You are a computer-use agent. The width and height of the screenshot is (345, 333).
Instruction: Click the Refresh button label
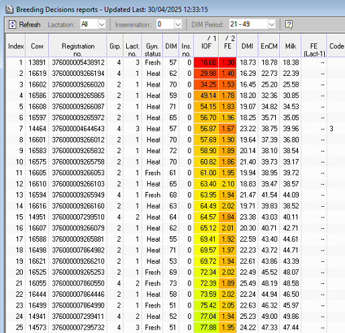[30, 24]
